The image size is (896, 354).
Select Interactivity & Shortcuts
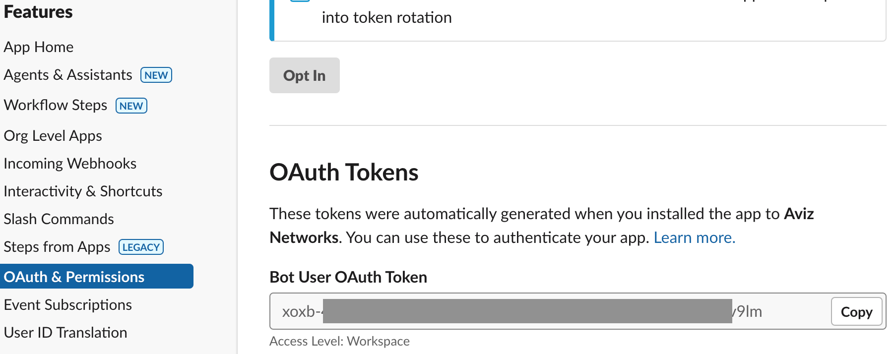pos(83,191)
